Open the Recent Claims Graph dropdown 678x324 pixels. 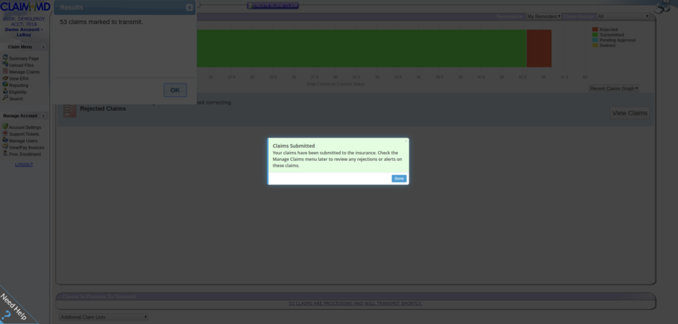pyautogui.click(x=613, y=88)
